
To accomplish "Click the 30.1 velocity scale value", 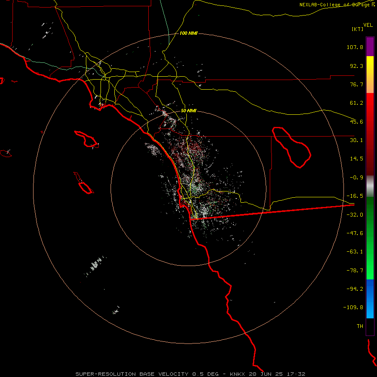I will click(x=356, y=140).
